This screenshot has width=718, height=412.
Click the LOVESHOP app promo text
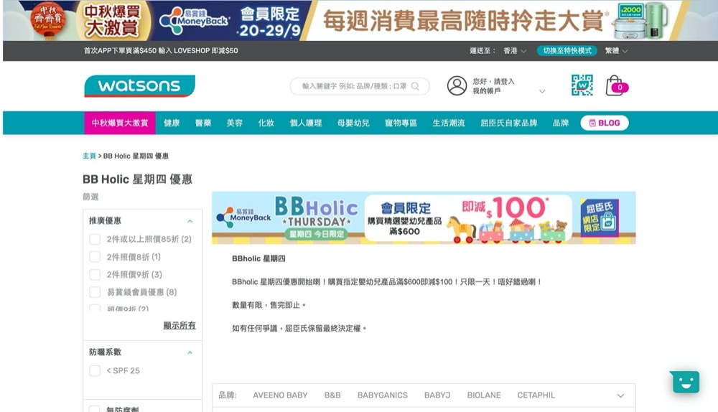[x=161, y=51]
